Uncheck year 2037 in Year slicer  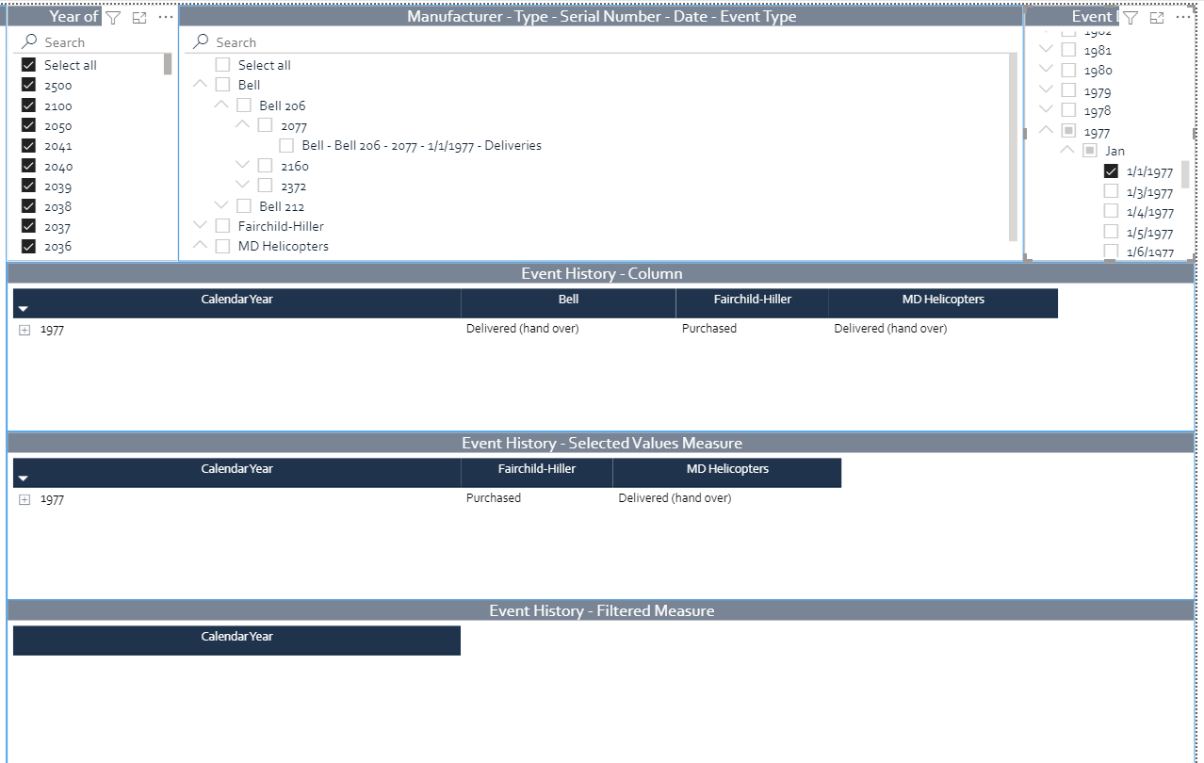(x=28, y=226)
